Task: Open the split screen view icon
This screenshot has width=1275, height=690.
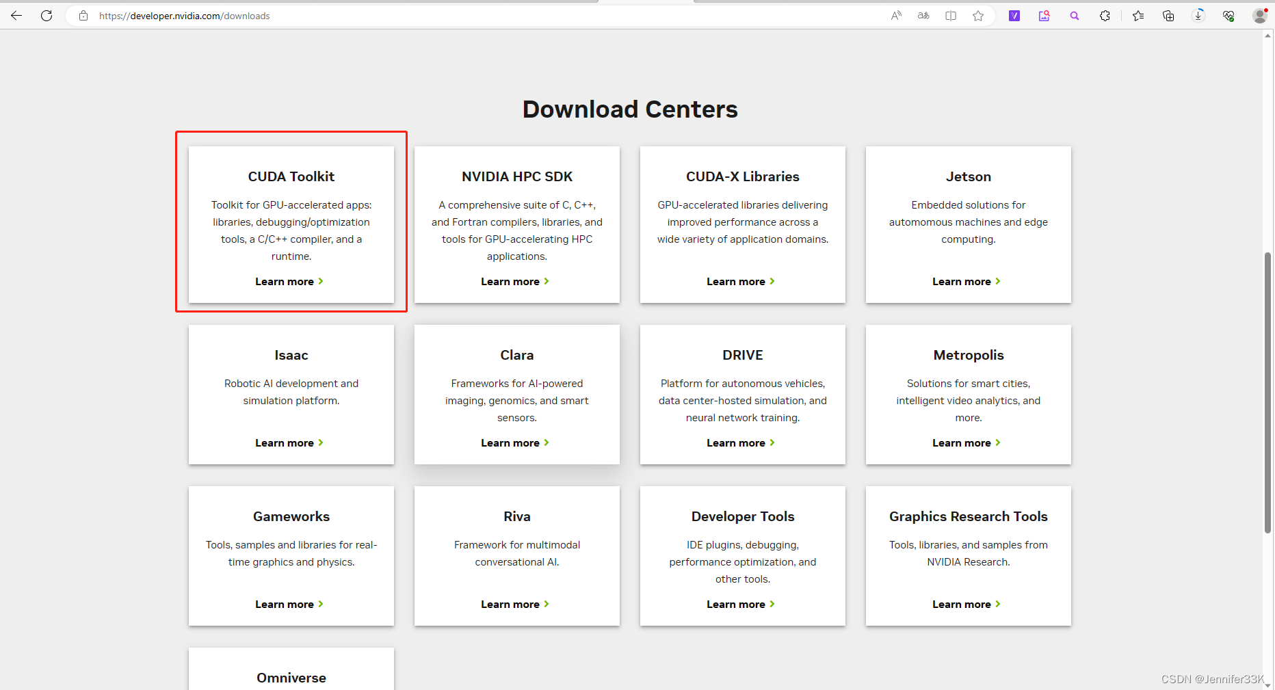Action: point(951,16)
